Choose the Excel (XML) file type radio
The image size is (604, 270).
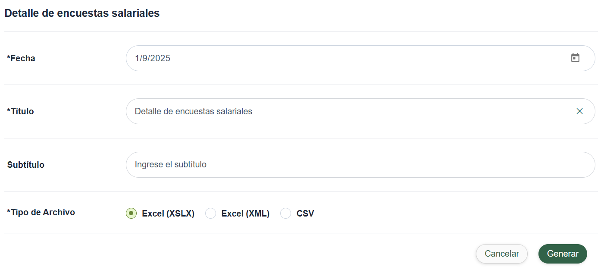click(210, 213)
